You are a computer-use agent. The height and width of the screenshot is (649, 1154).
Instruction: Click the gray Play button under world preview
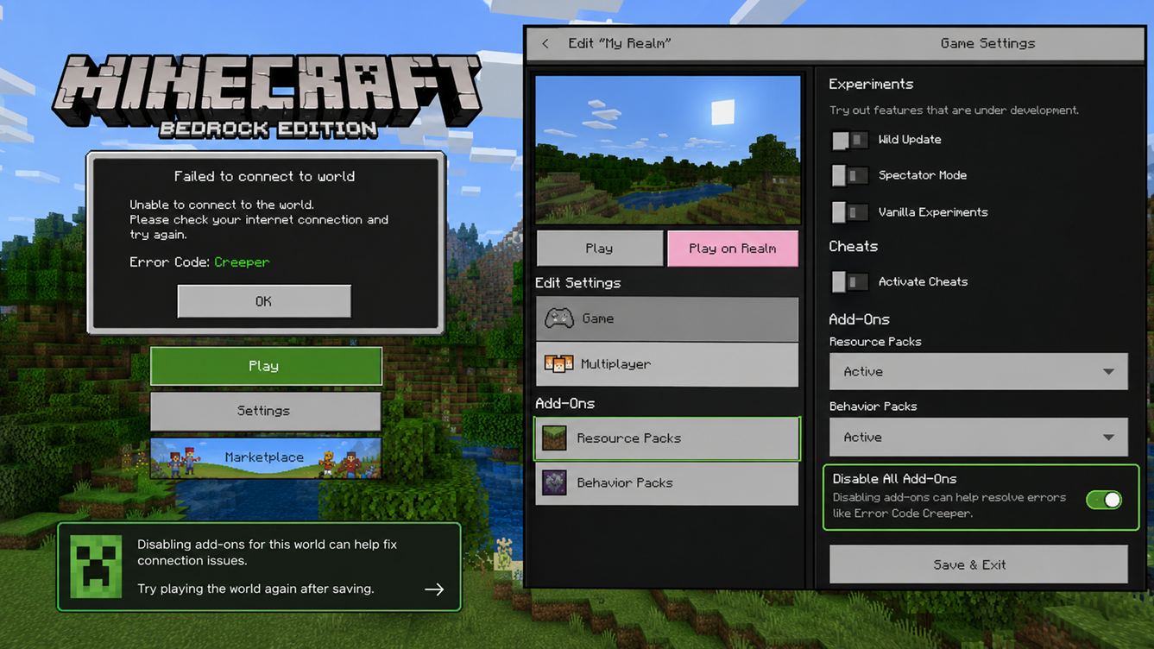tap(600, 249)
